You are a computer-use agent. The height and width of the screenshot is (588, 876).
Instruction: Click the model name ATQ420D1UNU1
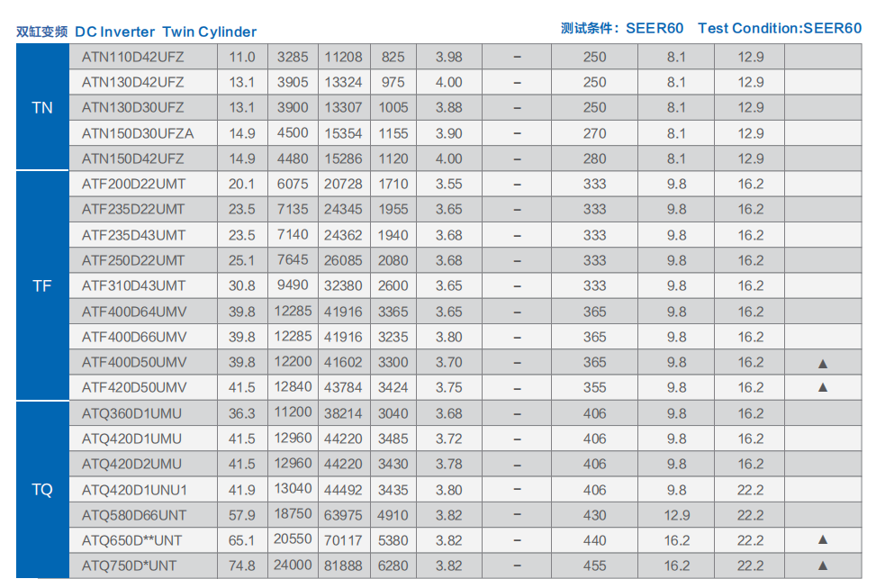pos(135,490)
